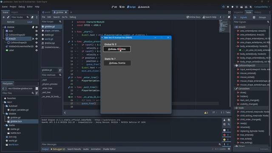272x153 pixels.
Task: Toggle visibility of the VisibleOnScreenNotifier2D node
Action: click(37, 46)
